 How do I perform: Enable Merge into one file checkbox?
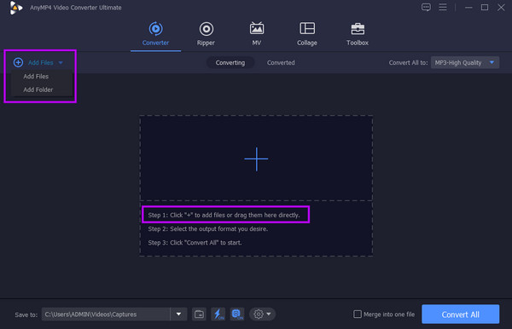[x=358, y=315]
